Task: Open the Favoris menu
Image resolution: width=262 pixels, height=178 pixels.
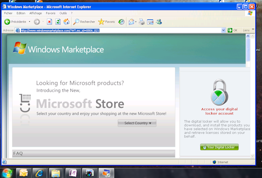Action: (51, 13)
